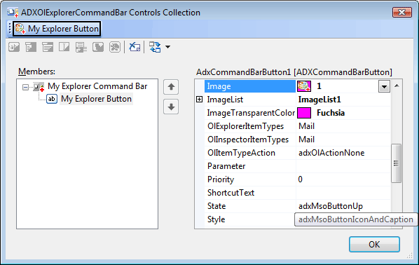
Task: Click the dialog title bar icon
Action: point(13,13)
